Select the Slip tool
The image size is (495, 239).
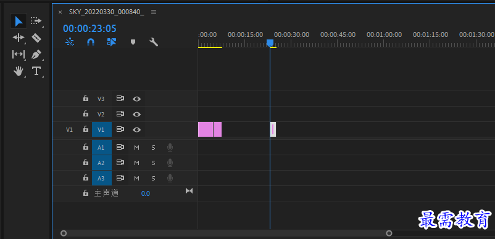[x=19, y=54]
